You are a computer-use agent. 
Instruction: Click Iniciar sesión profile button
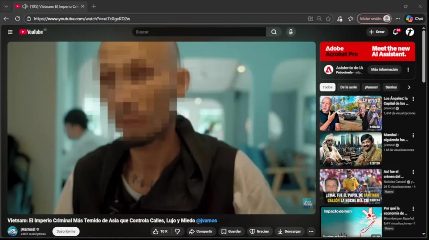click(x=374, y=19)
